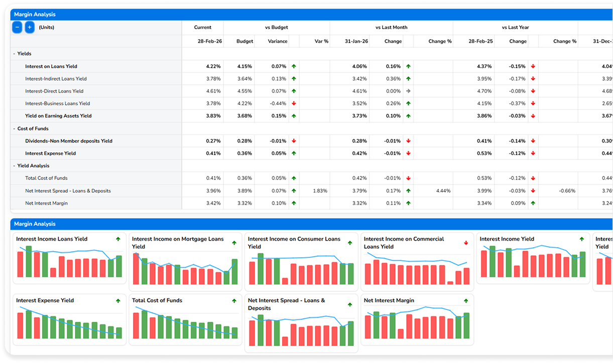Click green arrow on Interest Income on Consumer Loans card

350,243
